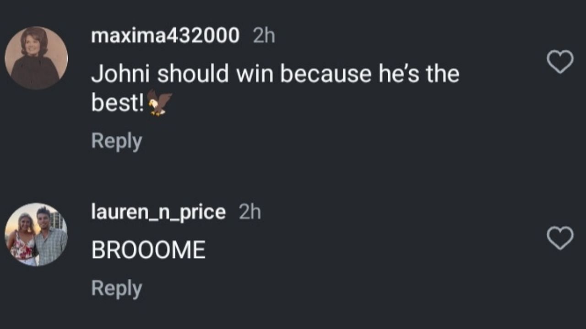Like the comment by maxima432000
The height and width of the screenshot is (329, 586).
coord(560,62)
